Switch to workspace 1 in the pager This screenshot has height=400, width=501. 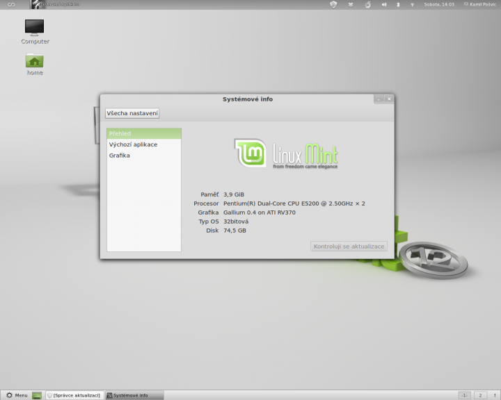(x=464, y=395)
